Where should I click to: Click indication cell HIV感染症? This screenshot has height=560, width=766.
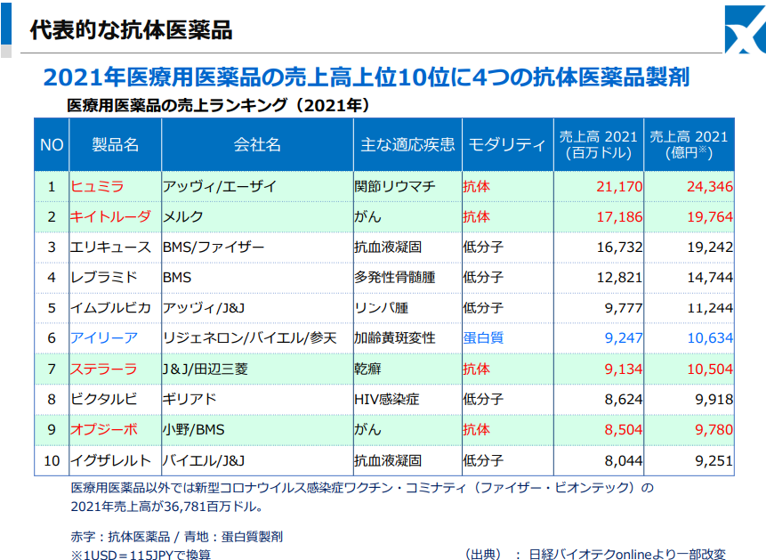(387, 399)
